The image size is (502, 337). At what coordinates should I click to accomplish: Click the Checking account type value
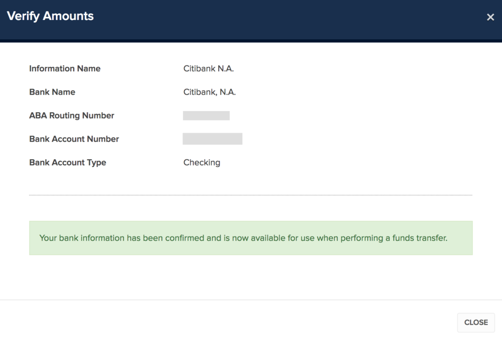point(201,163)
